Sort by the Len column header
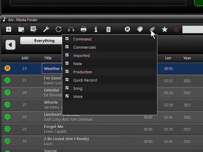Image resolution: width=203 pixels, height=152 pixels. tap(168, 58)
